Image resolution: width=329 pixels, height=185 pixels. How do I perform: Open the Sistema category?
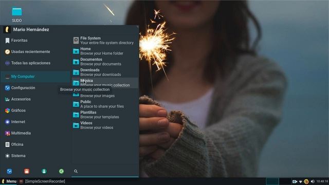click(x=35, y=156)
